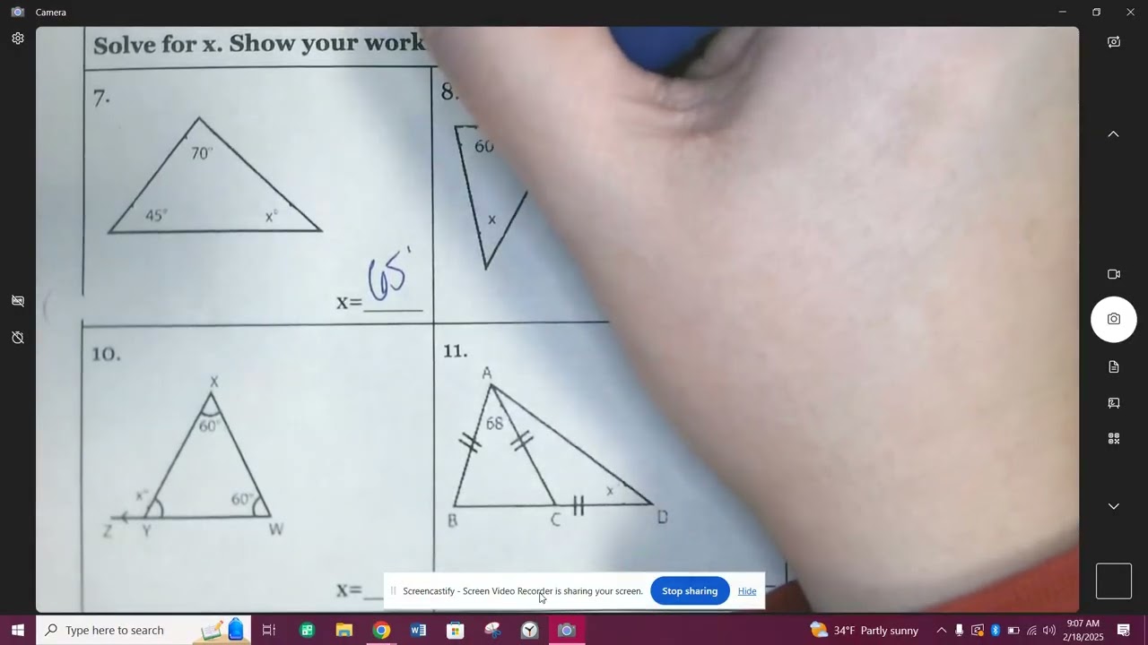Open Microsoft Store from taskbar
Image resolution: width=1148 pixels, height=645 pixels.
tap(456, 631)
